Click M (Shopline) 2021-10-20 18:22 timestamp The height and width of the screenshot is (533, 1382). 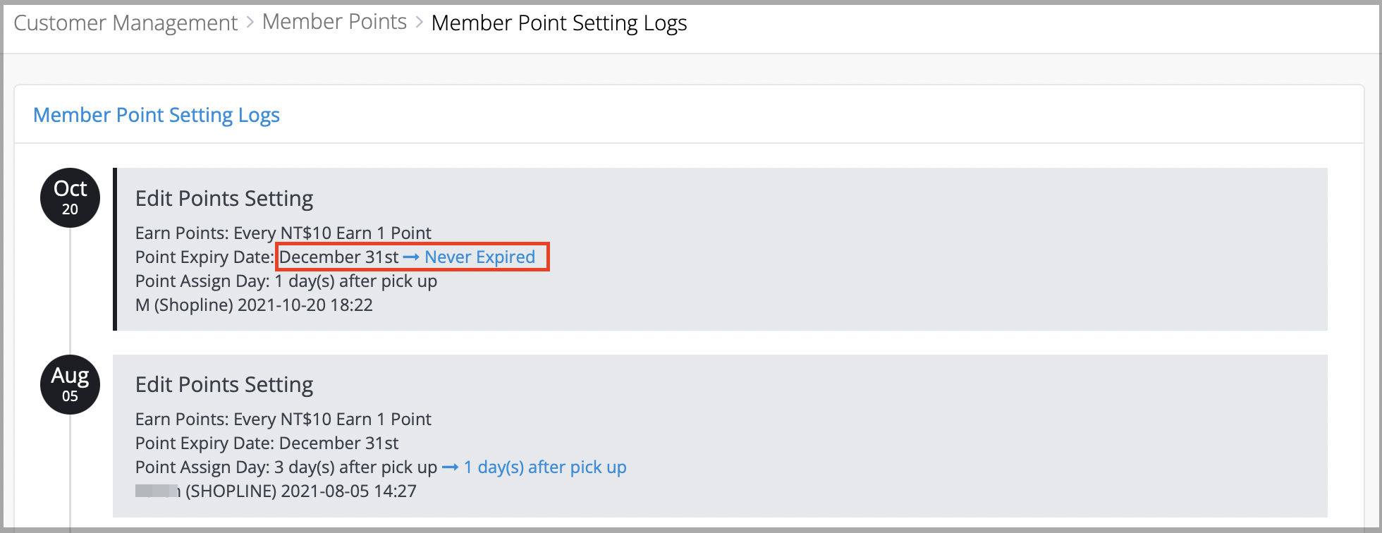(254, 305)
